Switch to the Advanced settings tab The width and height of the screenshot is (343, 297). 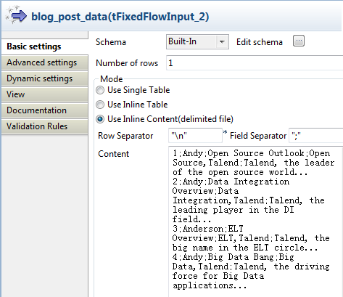(x=45, y=62)
